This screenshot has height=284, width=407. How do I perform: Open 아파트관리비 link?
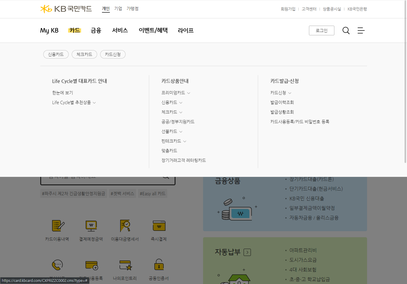(303, 250)
